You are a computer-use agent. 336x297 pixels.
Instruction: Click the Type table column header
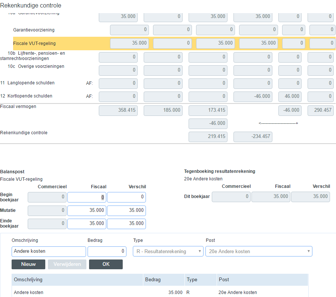[201, 280]
